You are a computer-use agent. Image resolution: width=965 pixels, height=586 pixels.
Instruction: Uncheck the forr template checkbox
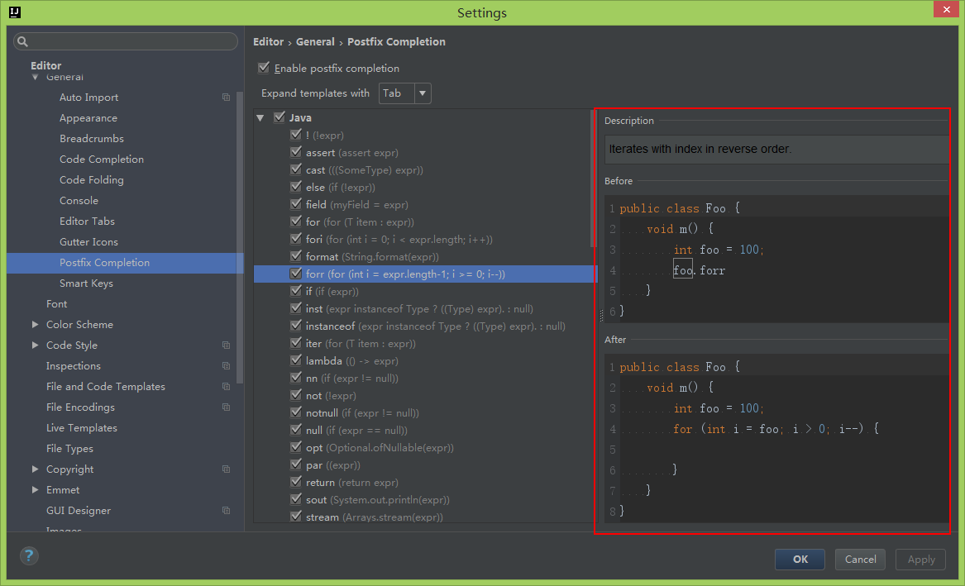click(296, 274)
